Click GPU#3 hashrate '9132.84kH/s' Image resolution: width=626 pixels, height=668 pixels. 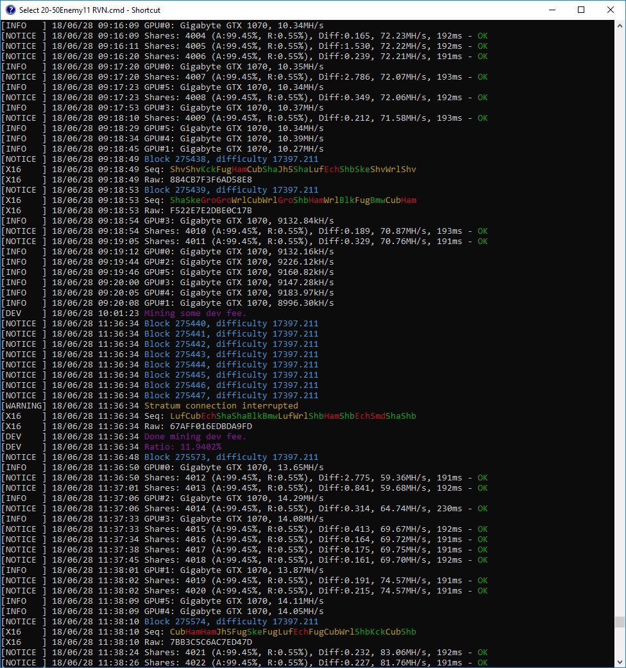coord(306,221)
